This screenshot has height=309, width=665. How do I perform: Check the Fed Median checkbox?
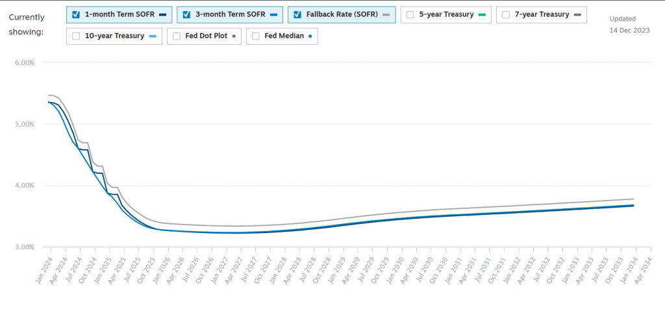(x=257, y=36)
